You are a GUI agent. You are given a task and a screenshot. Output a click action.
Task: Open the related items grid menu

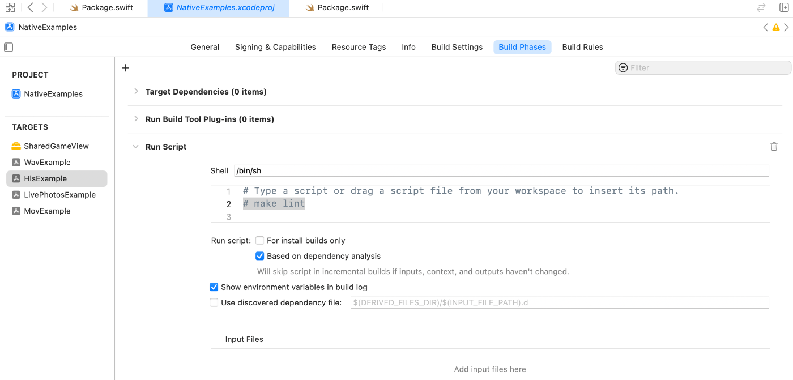[10, 7]
